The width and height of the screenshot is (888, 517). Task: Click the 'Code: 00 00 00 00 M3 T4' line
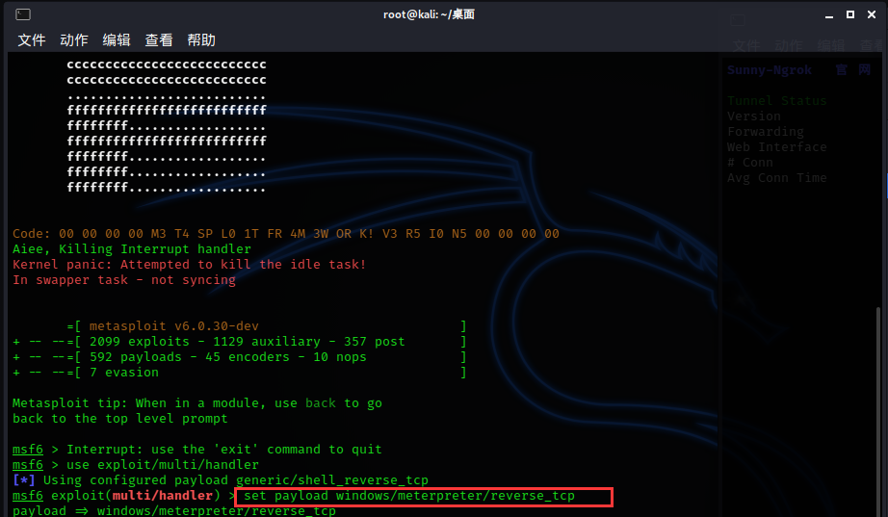[286, 234]
